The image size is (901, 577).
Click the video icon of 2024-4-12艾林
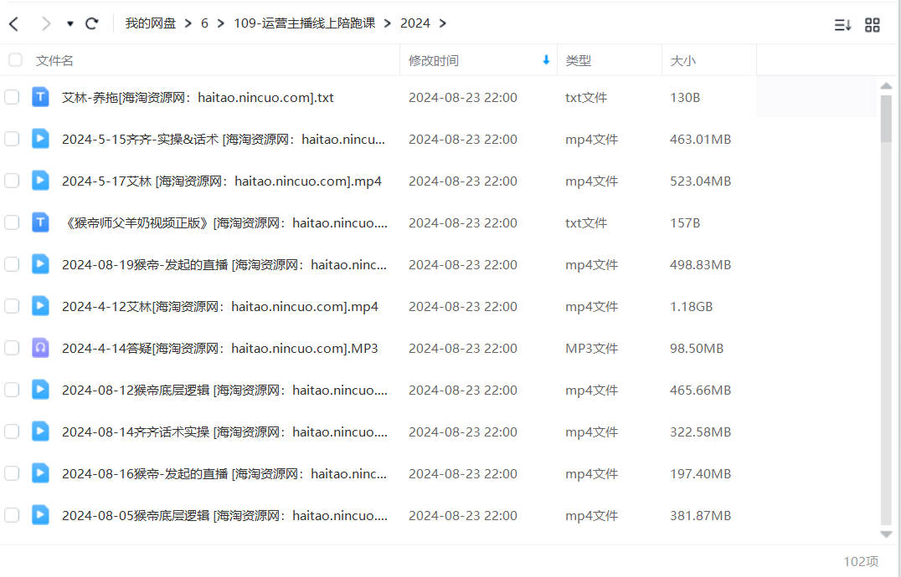pos(40,306)
